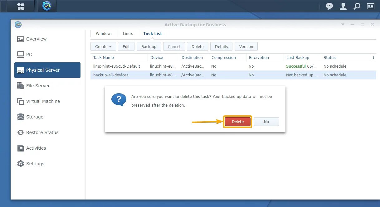Viewport: 380px width, 207px height.
Task: Click the 'Not backed up' cell
Action: (x=302, y=75)
